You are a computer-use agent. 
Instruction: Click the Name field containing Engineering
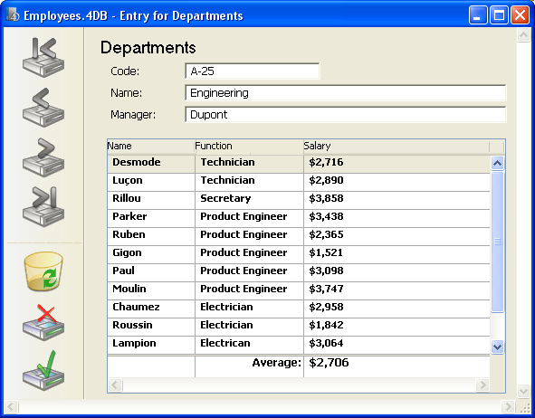click(345, 92)
